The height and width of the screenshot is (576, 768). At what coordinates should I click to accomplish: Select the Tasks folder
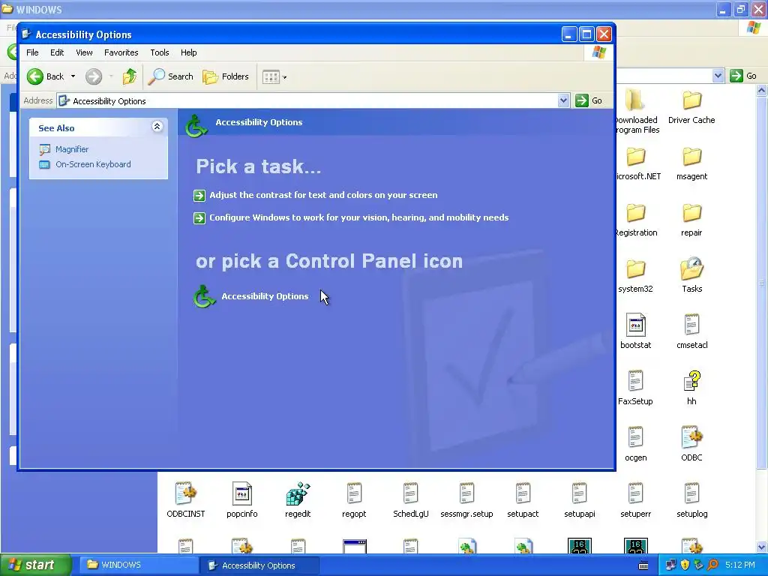[691, 276]
